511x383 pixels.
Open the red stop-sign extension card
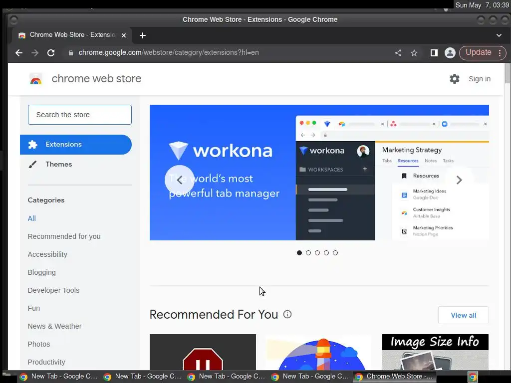[203, 352]
